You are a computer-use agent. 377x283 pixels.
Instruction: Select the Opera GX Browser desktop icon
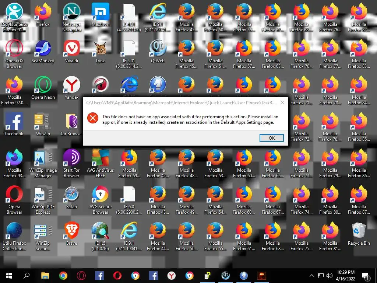tap(14, 54)
